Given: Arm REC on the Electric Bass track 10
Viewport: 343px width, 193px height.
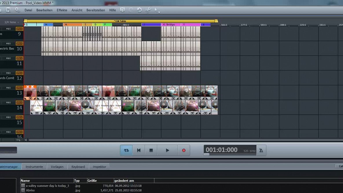Looking at the screenshot, I should [x=8, y=43].
